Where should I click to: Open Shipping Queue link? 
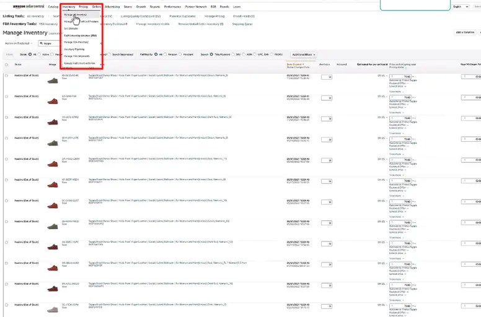[242, 24]
